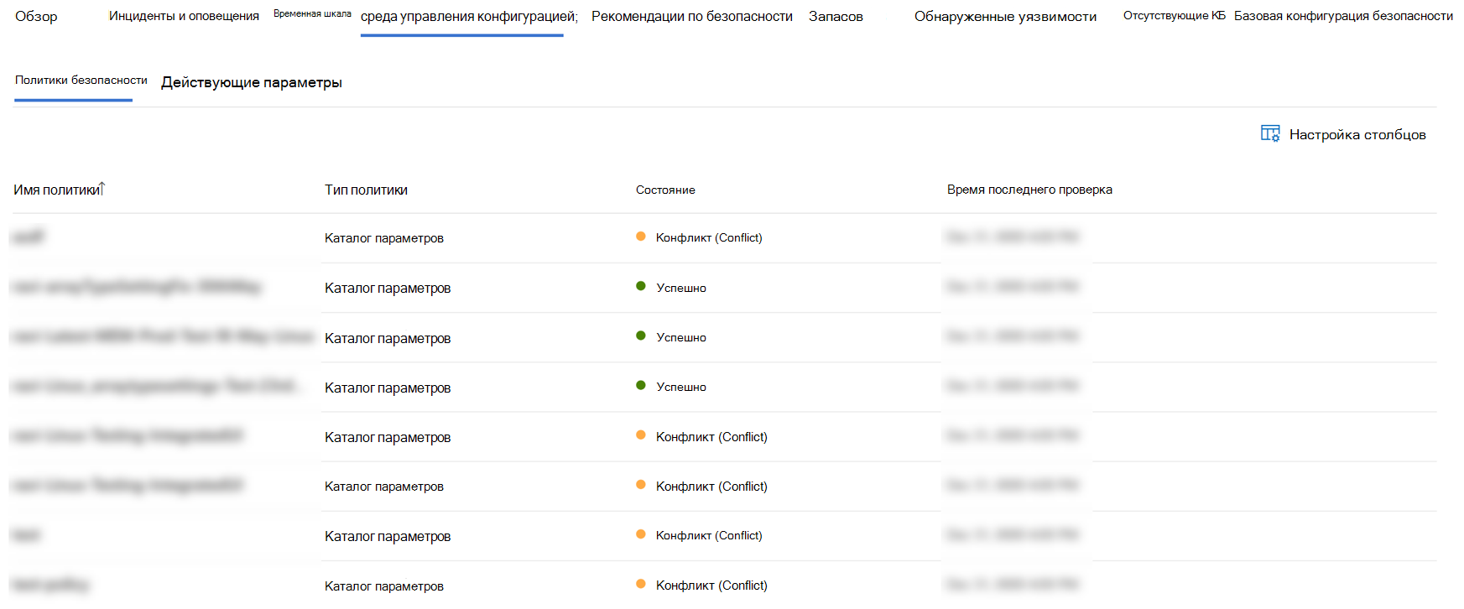The image size is (1464, 609).
Task: Switch to the Обзор tab
Action: [36, 17]
